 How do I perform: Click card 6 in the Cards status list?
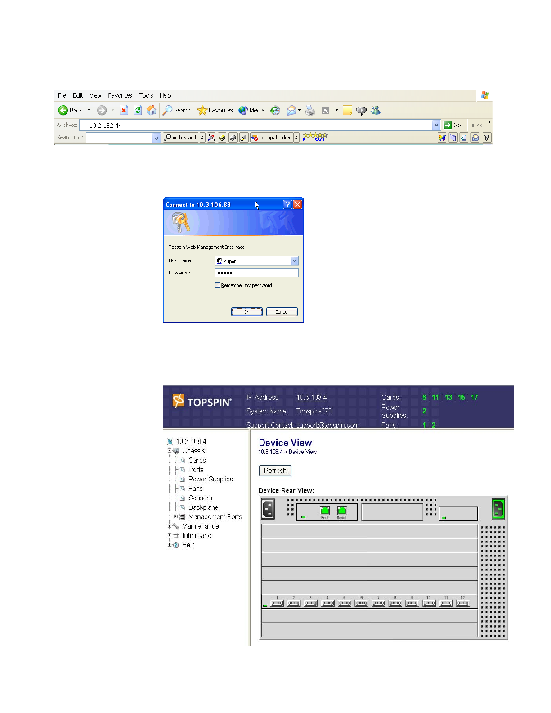pos(424,398)
